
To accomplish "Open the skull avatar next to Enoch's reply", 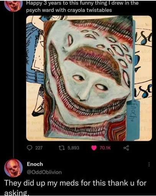I will [13, 168].
